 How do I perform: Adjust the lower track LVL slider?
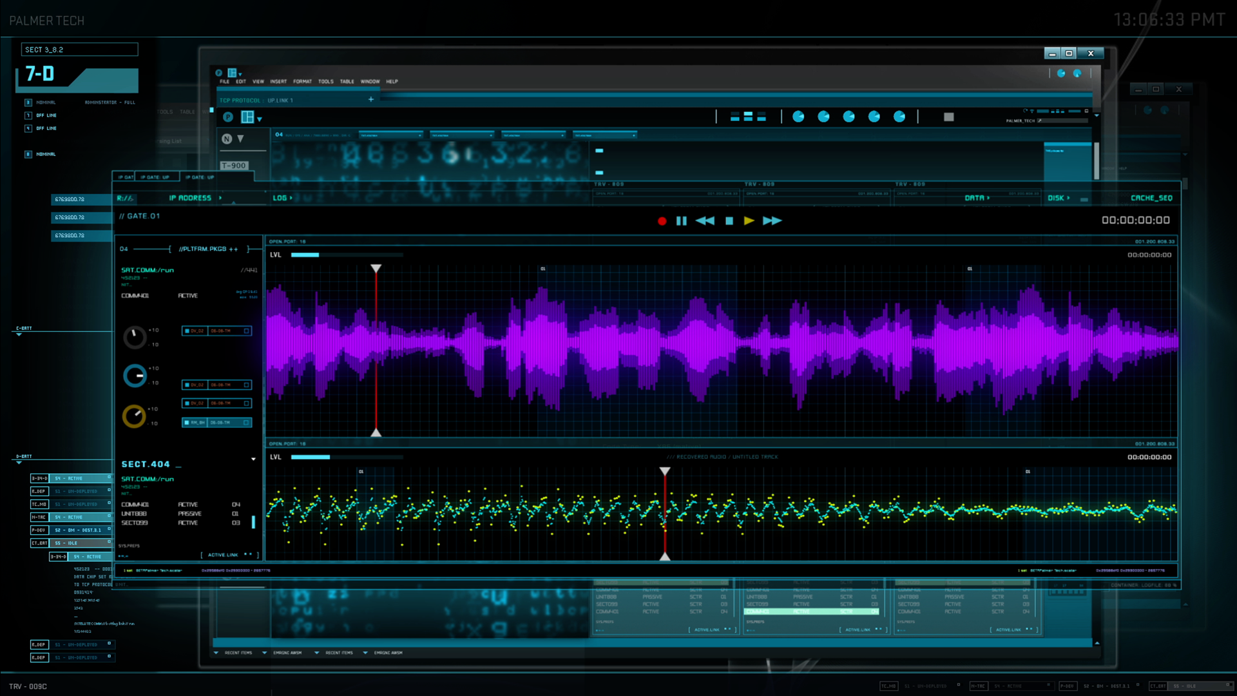tap(347, 457)
